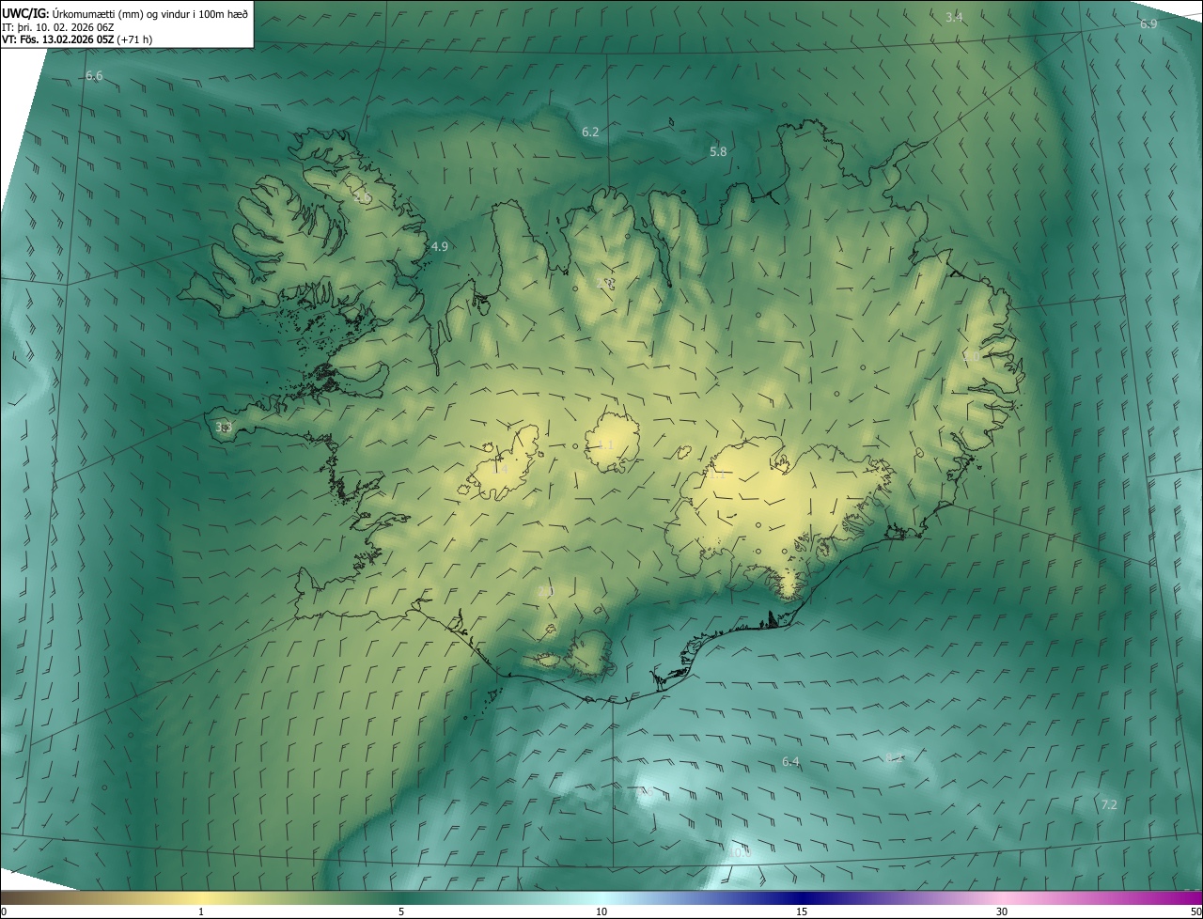The height and width of the screenshot is (919, 1203).
Task: Click the 3.4 value on the map
Action: (x=954, y=17)
